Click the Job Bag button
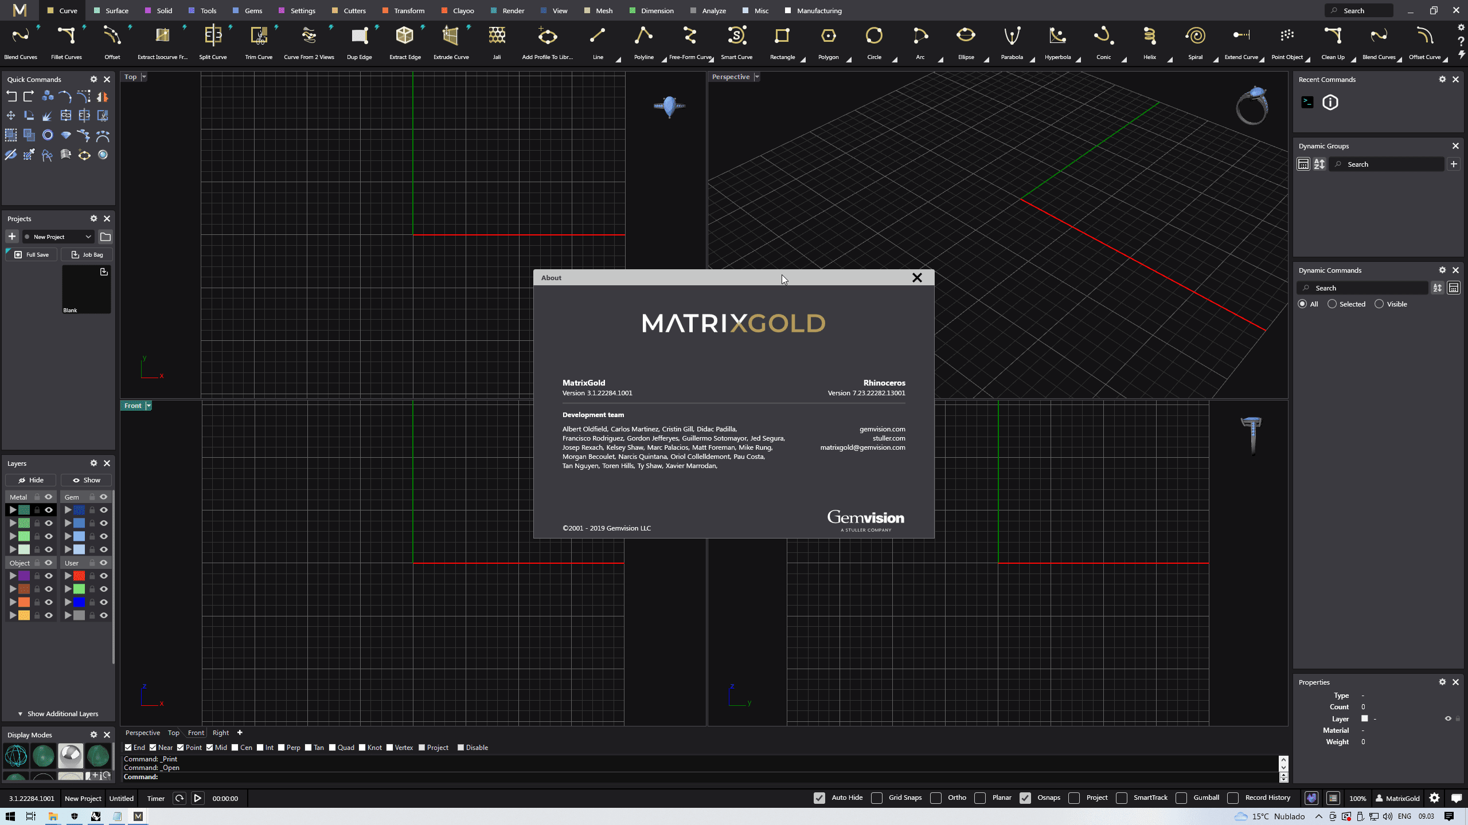The width and height of the screenshot is (1468, 825). [87, 254]
